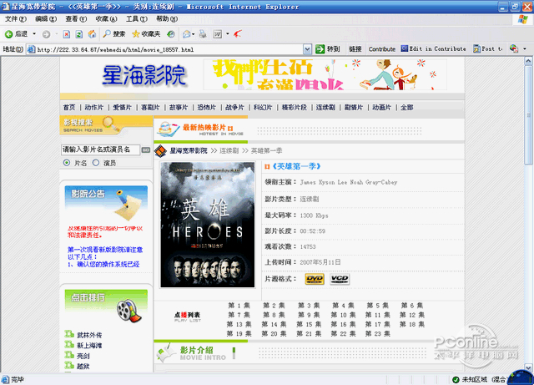Click the red Messenger icon in toolbar
Image resolution: width=534 pixels, height=385 pixels.
(x=237, y=33)
